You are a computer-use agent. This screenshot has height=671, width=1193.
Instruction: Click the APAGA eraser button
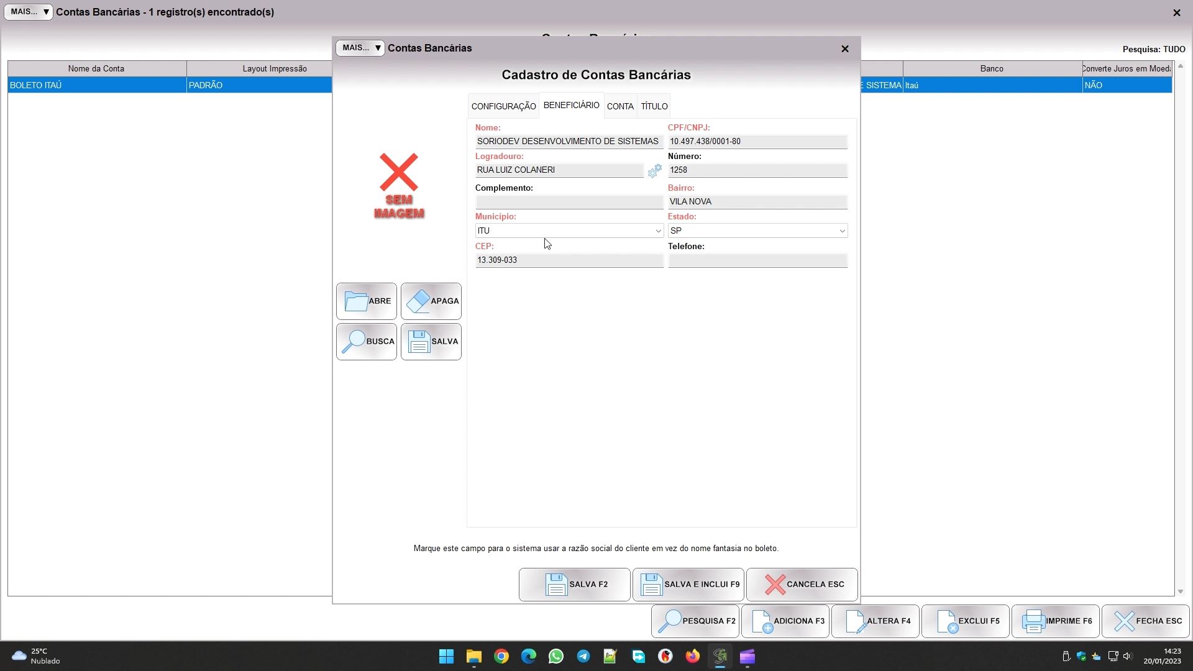coord(431,301)
